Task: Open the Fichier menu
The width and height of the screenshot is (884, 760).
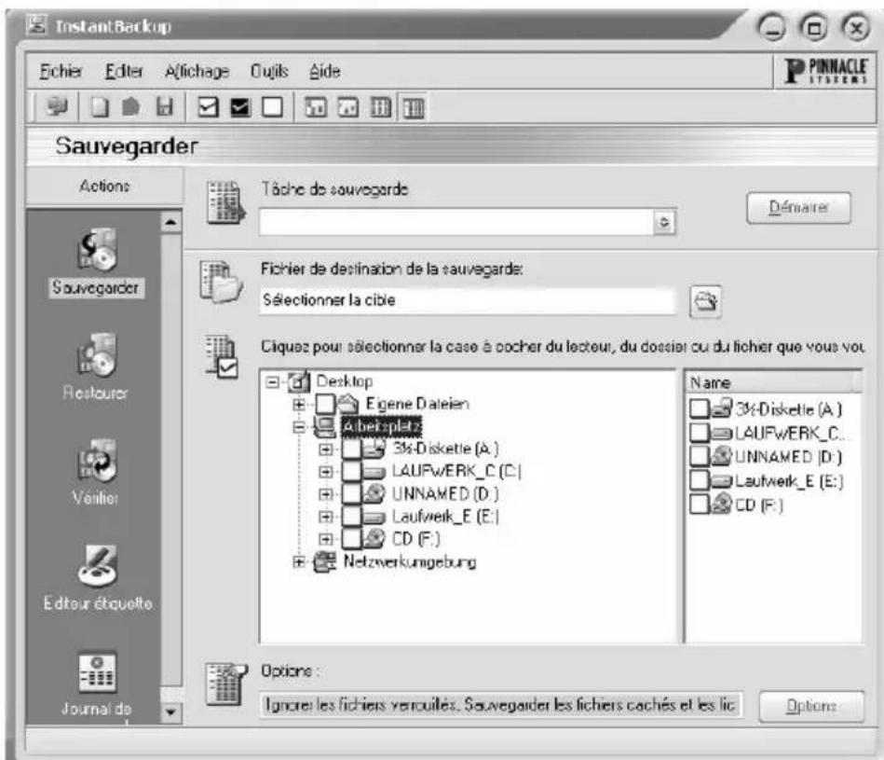Action: pyautogui.click(x=61, y=72)
